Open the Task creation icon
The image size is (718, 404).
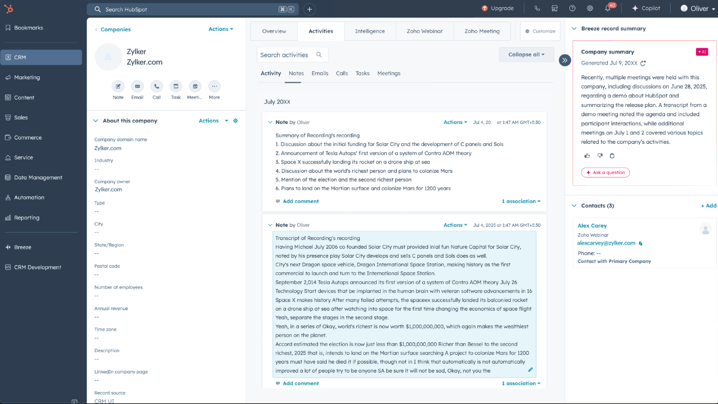tap(176, 87)
